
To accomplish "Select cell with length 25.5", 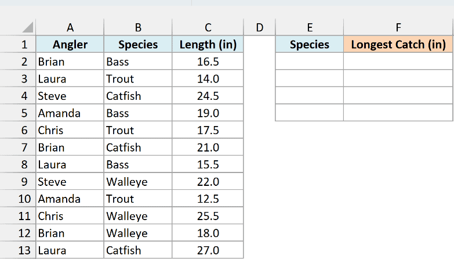I will pos(208,216).
